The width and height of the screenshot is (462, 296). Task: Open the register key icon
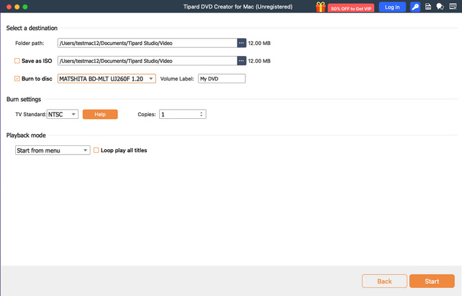point(415,7)
